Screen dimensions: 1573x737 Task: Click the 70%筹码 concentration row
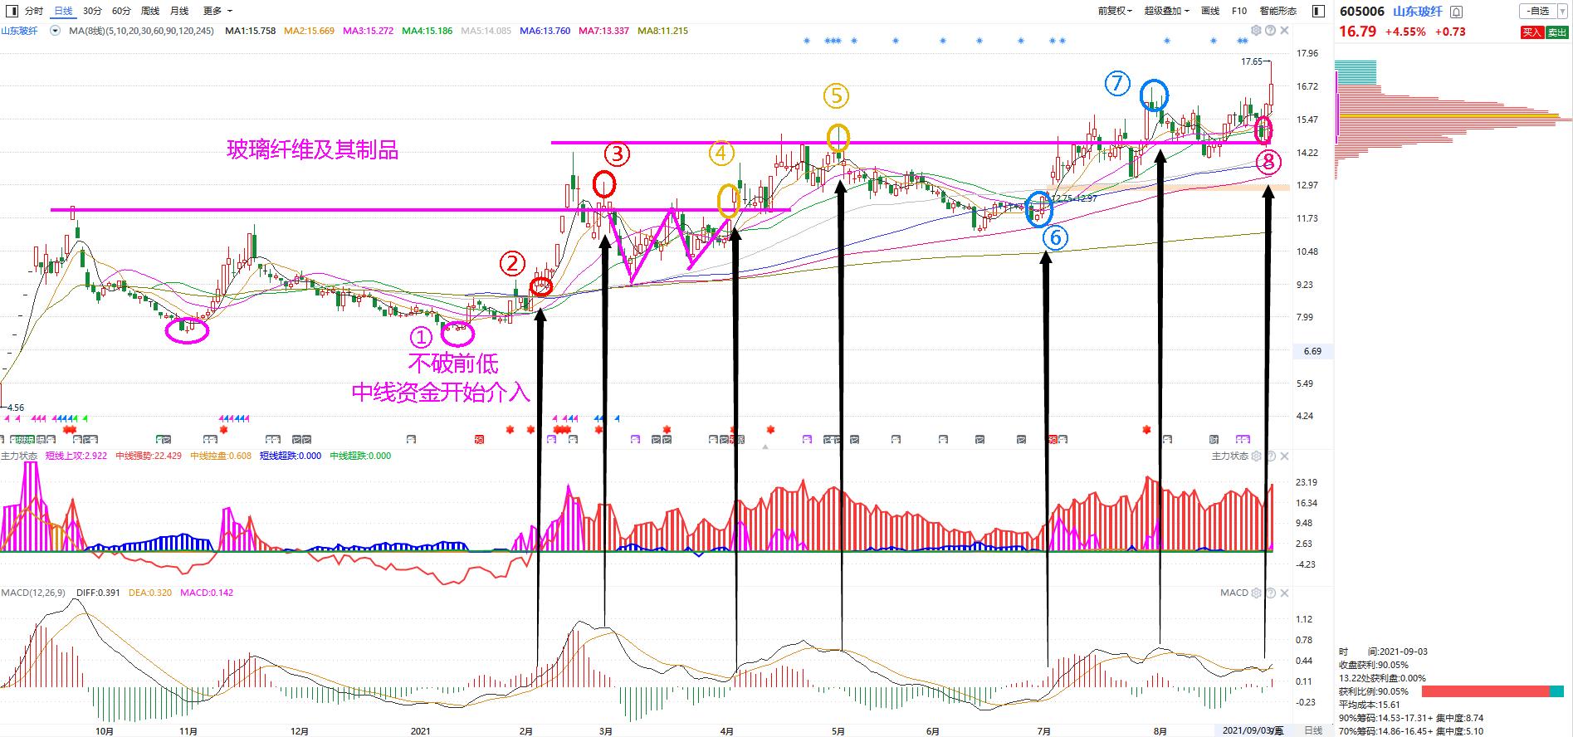click(x=1411, y=731)
